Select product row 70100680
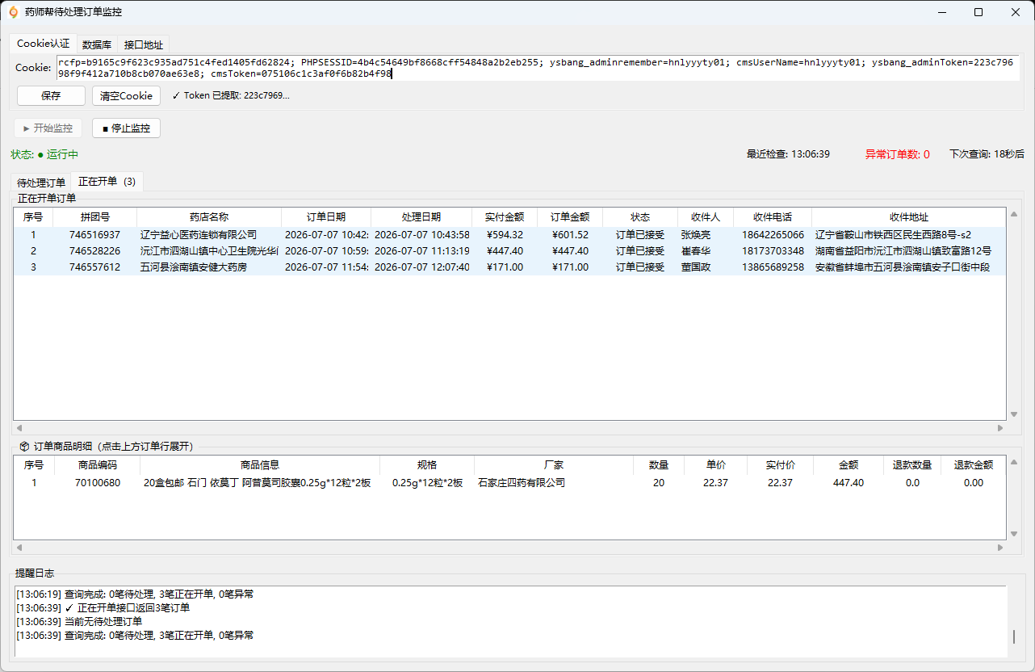 509,483
